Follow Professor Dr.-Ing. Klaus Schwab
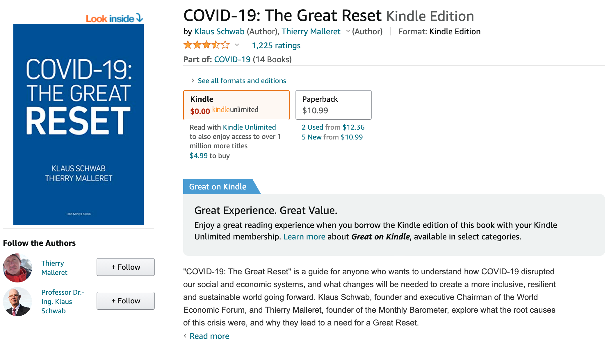The width and height of the screenshot is (609, 340). (126, 301)
